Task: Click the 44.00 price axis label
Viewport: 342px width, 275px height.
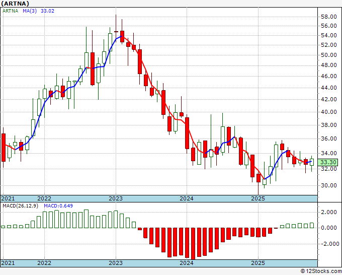Action: [x=329, y=88]
